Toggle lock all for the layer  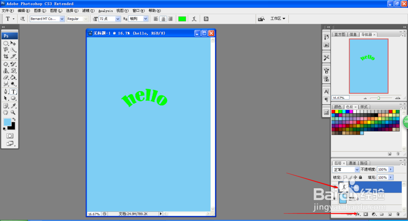[360, 177]
